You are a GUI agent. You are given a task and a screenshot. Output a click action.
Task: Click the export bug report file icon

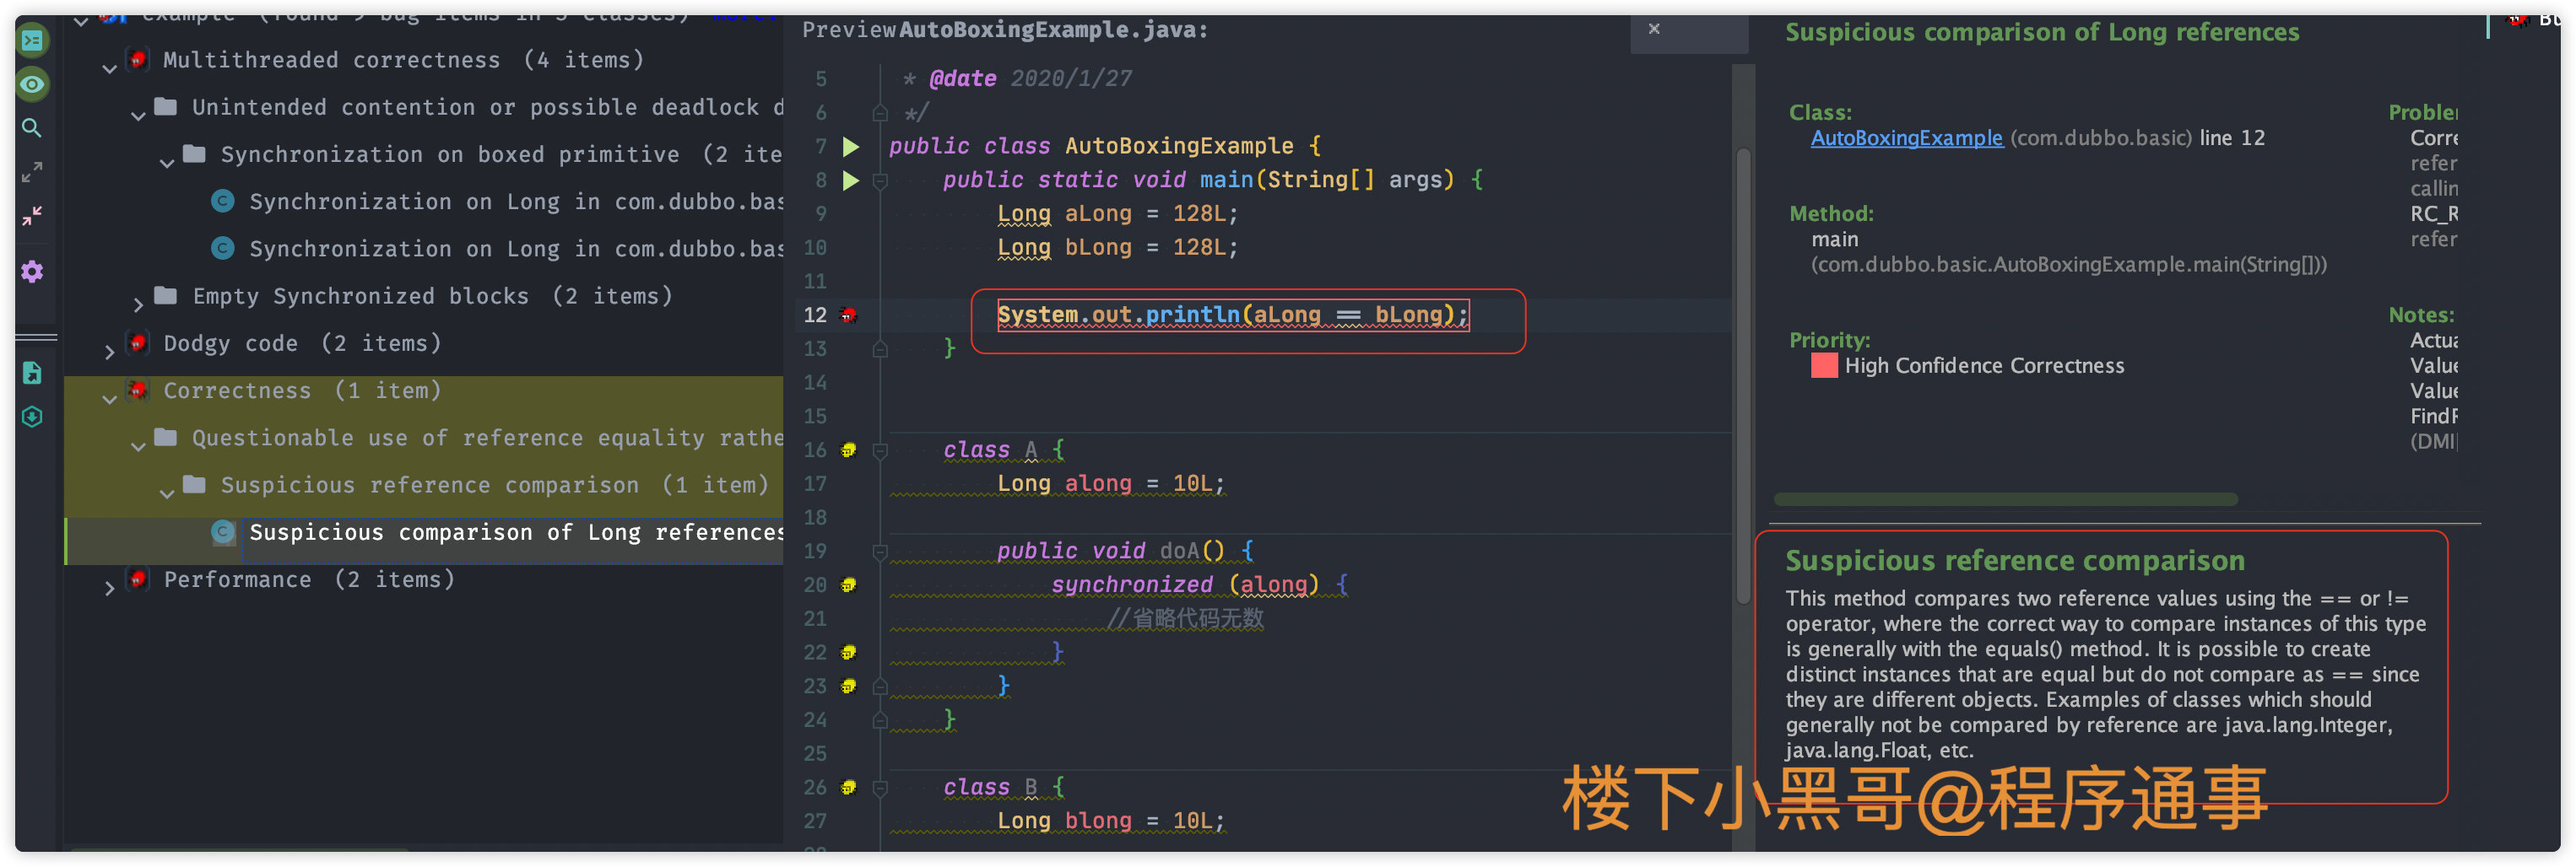point(32,373)
